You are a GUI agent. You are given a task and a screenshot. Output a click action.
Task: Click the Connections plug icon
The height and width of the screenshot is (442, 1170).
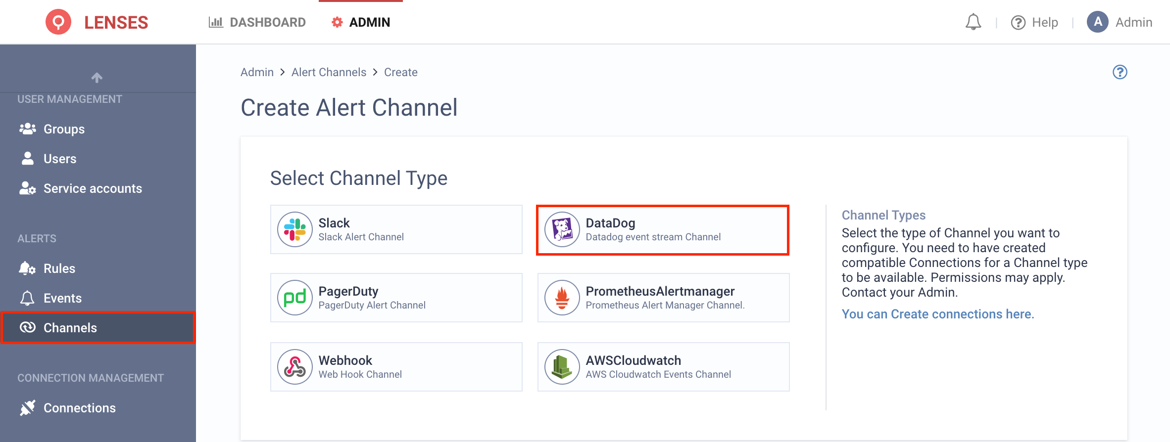28,408
